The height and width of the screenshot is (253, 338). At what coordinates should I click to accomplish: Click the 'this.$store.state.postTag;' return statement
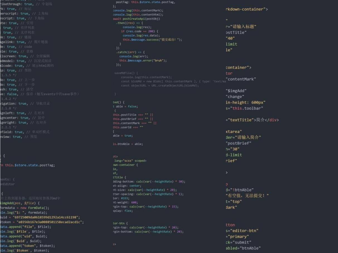(x=30, y=165)
